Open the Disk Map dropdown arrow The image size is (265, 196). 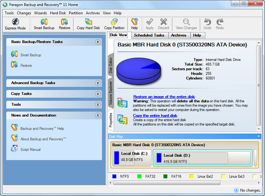[258, 136]
